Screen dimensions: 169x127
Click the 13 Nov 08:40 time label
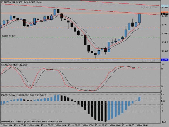pos(141,125)
